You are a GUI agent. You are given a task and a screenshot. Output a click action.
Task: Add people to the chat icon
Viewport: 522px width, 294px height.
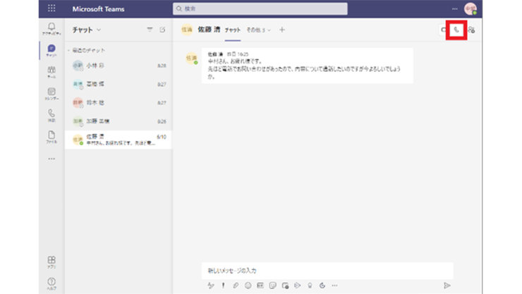(471, 30)
